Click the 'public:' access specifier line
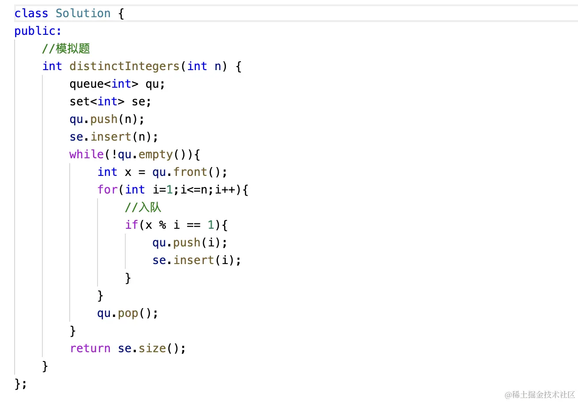 (x=38, y=31)
